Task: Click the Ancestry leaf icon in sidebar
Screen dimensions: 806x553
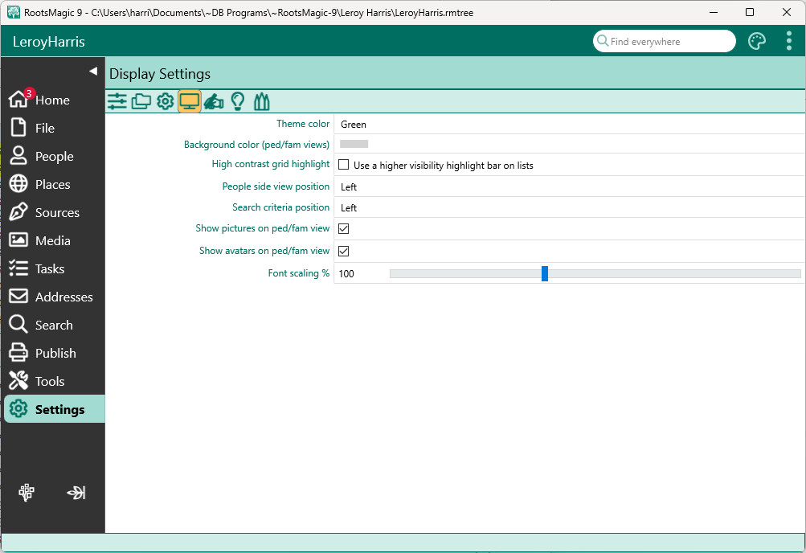Action: (76, 493)
